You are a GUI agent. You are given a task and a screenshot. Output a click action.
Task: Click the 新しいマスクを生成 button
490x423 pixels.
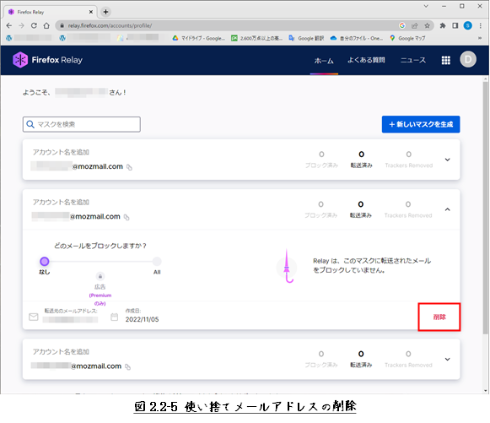[x=421, y=124]
